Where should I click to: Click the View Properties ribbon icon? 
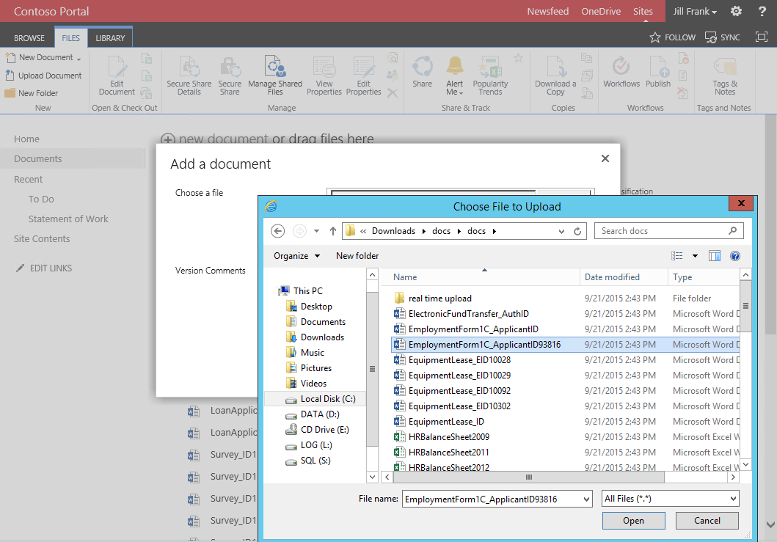(324, 67)
